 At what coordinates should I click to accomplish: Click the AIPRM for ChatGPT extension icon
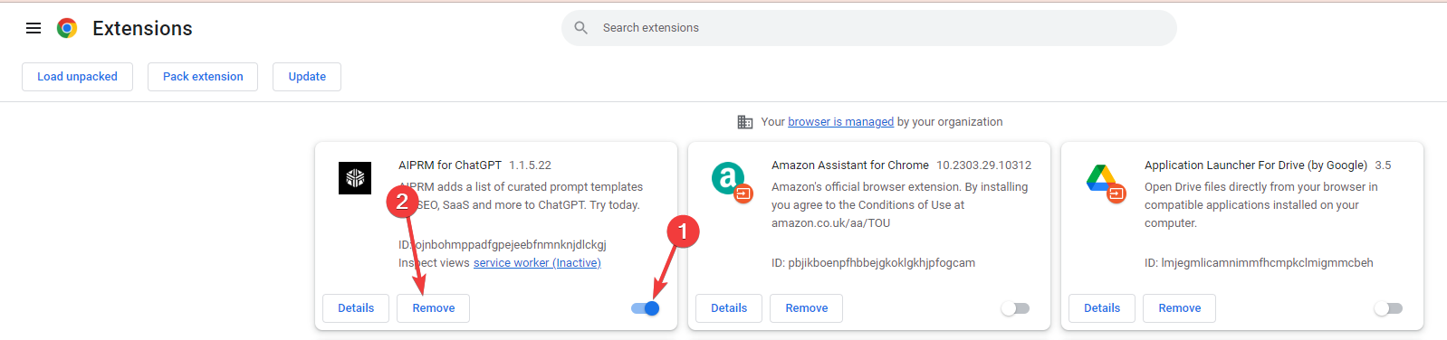click(355, 178)
